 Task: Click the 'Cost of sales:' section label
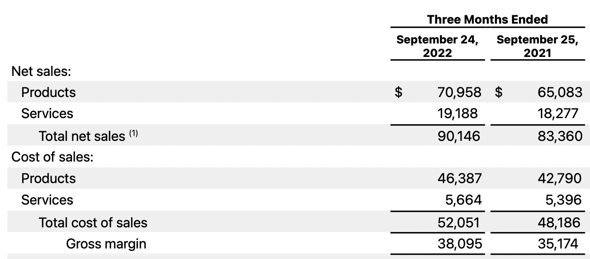pyautogui.click(x=52, y=157)
